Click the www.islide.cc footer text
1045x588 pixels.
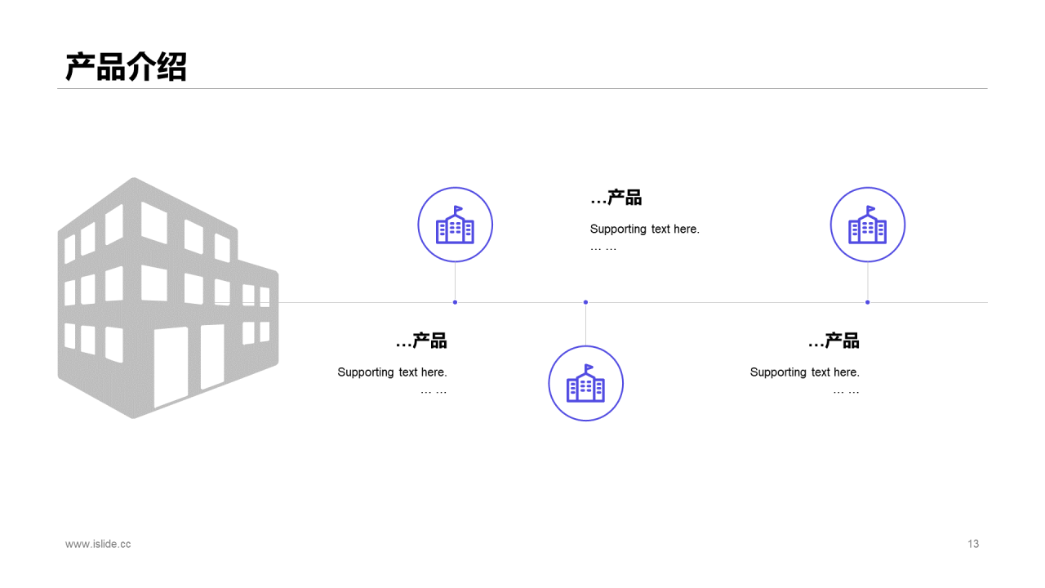[98, 544]
